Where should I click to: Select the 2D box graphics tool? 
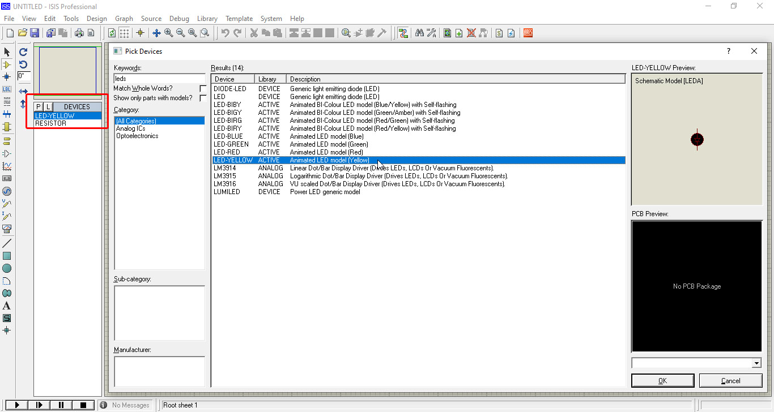pos(7,256)
